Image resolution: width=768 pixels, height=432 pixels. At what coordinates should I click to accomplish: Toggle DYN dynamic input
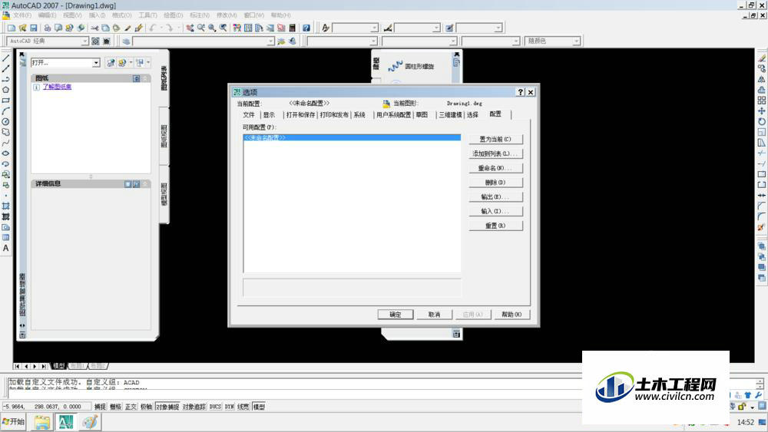[x=229, y=407]
